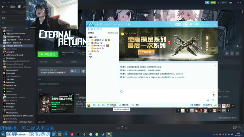Expand the 123 sub-channel
The width and height of the screenshot is (244, 137).
(88, 54)
